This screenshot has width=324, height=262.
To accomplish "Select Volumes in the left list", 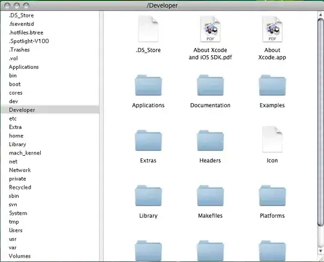I will coord(20,256).
